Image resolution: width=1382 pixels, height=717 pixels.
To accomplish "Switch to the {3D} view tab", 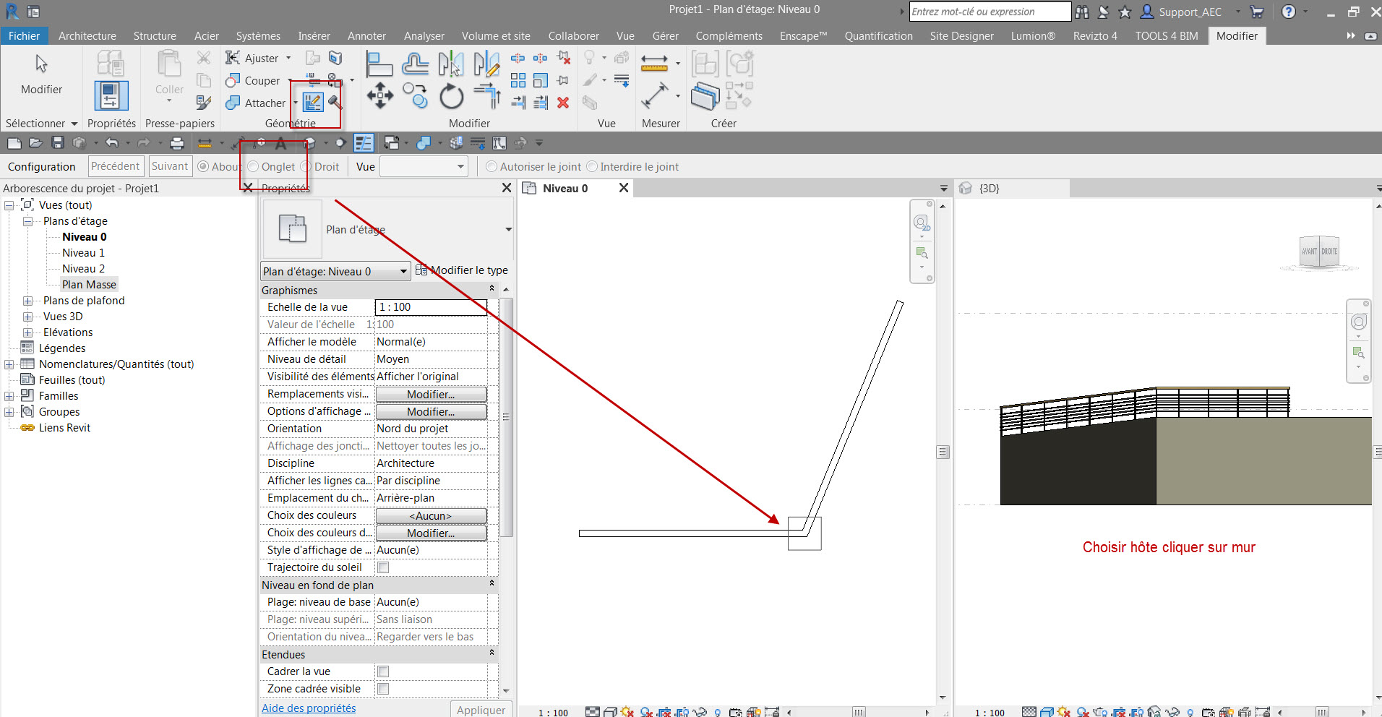I will click(x=989, y=189).
